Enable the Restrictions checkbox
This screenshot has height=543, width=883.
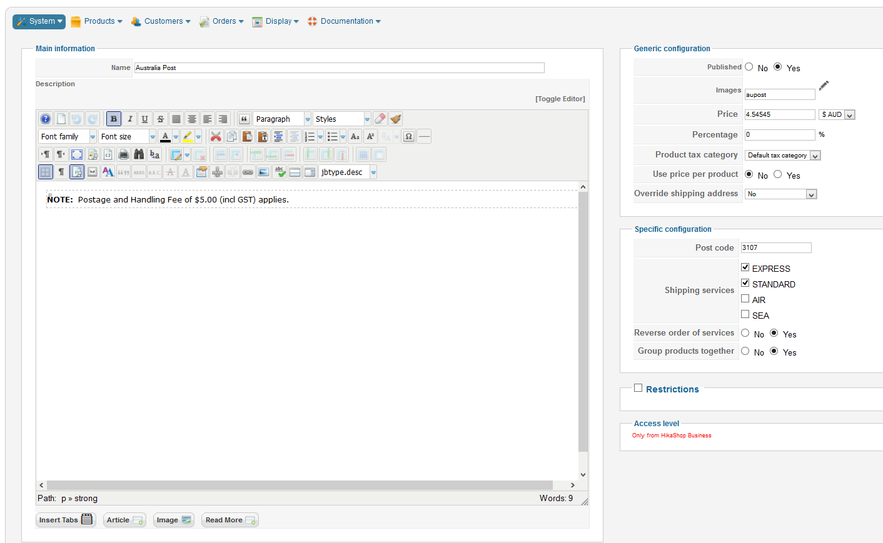(638, 388)
